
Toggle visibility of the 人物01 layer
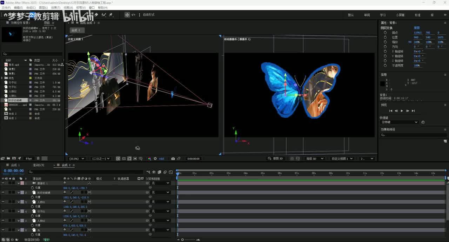pyautogui.click(x=3, y=202)
